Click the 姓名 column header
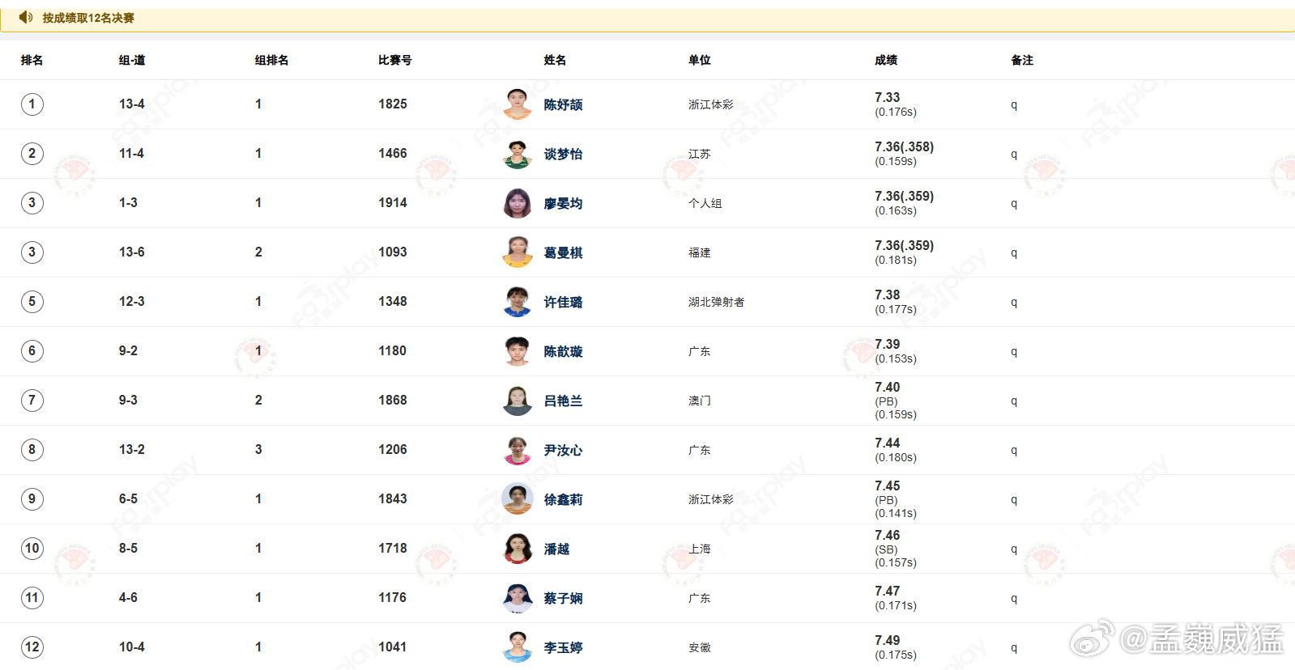 555,60
